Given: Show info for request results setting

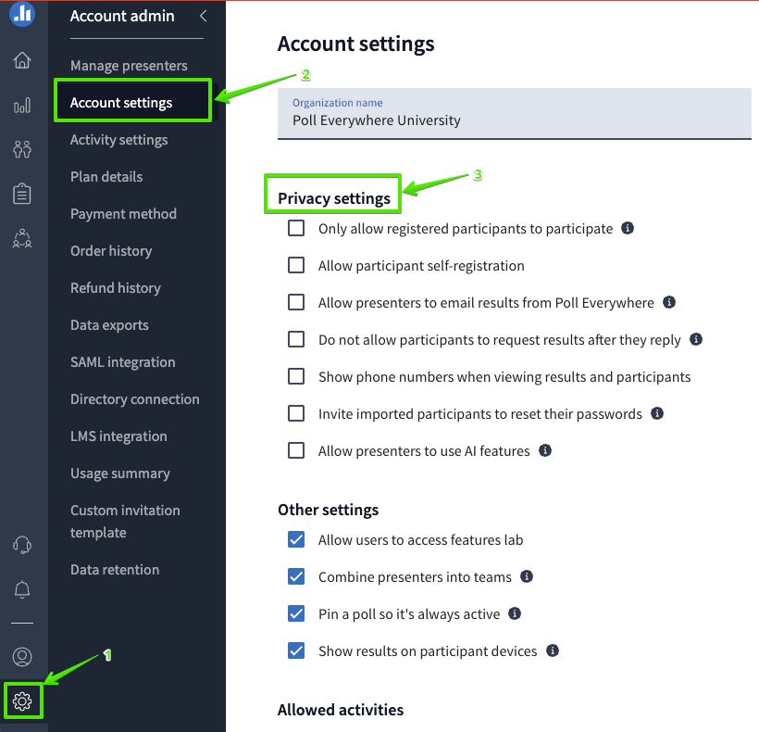Looking at the screenshot, I should pos(695,339).
